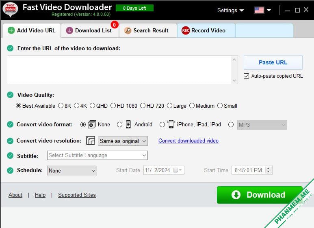Select HD 720 video quality
This screenshot has height=228, width=314.
pyautogui.click(x=143, y=106)
